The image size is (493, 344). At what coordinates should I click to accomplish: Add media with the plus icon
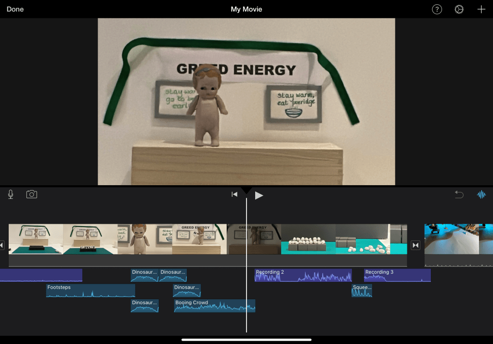pos(481,10)
